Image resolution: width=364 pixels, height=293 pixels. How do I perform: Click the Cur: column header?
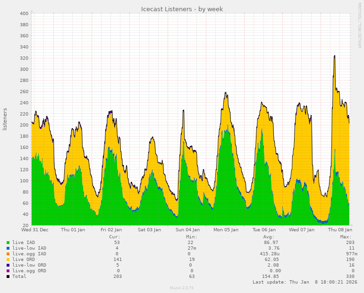115,237
